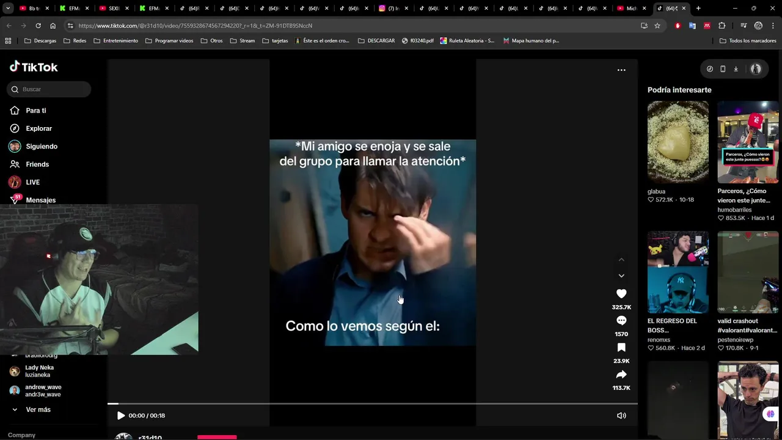The height and width of the screenshot is (440, 782).
Task: Click TikTok coins icon in top-right pill
Action: 709,69
